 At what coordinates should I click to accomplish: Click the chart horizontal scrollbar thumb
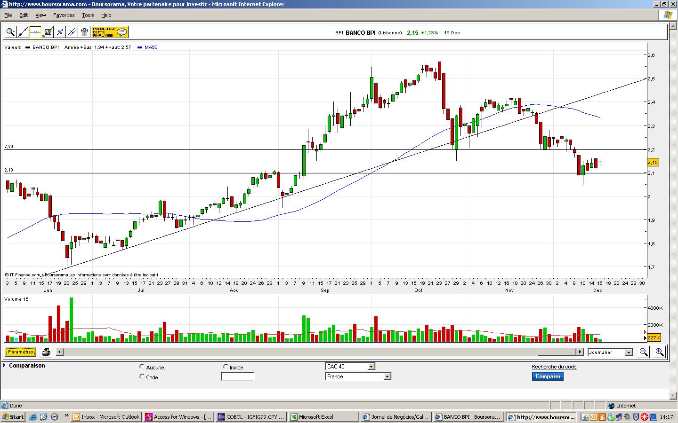(558, 352)
